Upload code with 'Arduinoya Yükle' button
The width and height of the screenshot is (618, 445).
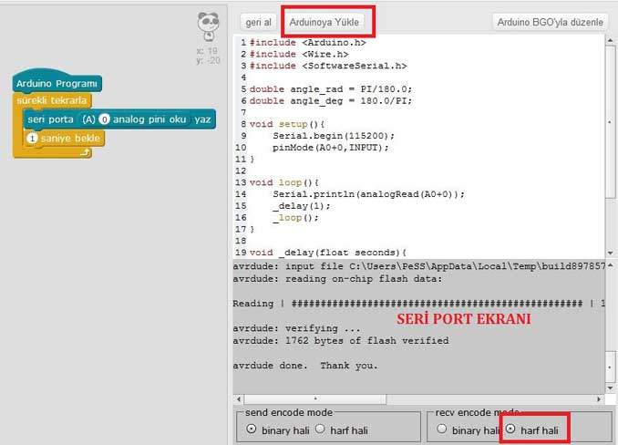[x=324, y=22]
